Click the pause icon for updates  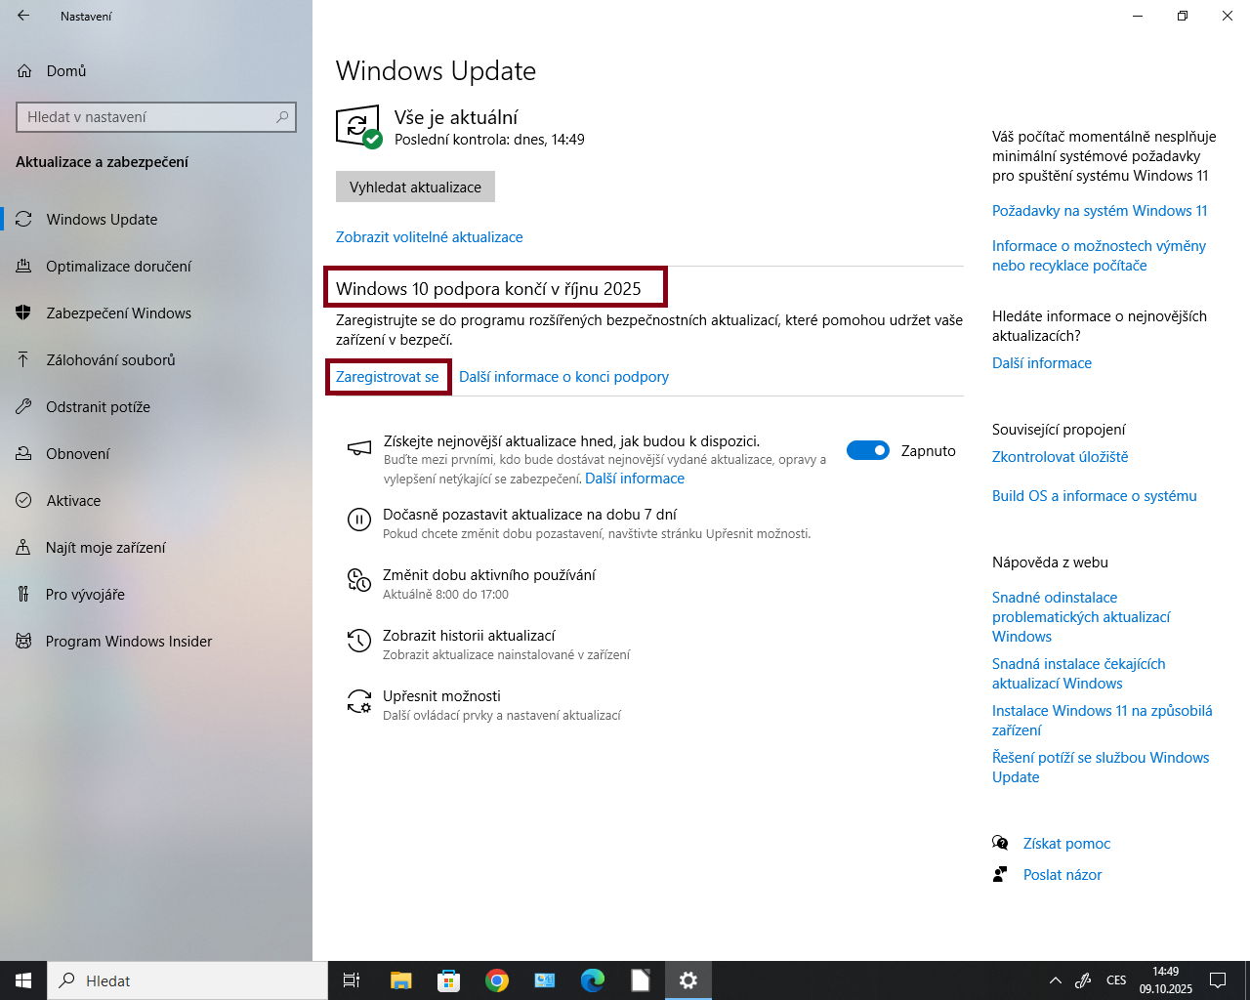pos(359,520)
